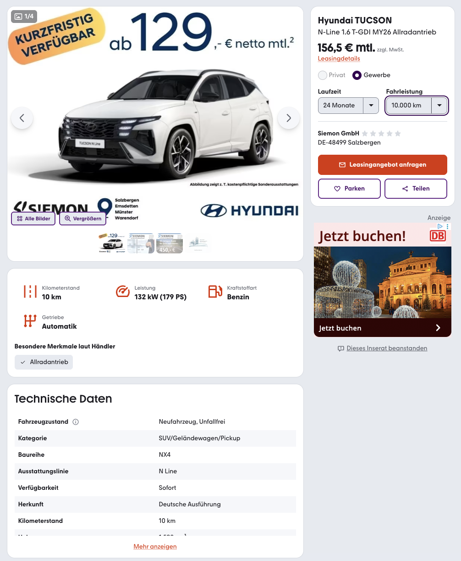
Task: Click the info icon beside Fahrzeugzustand
Action: (x=76, y=422)
